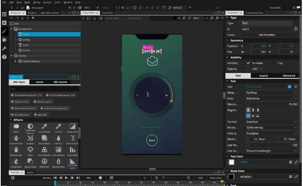The height and width of the screenshot is (186, 303).
Task: Click the Add Annotation button
Action: pyautogui.click(x=267, y=35)
